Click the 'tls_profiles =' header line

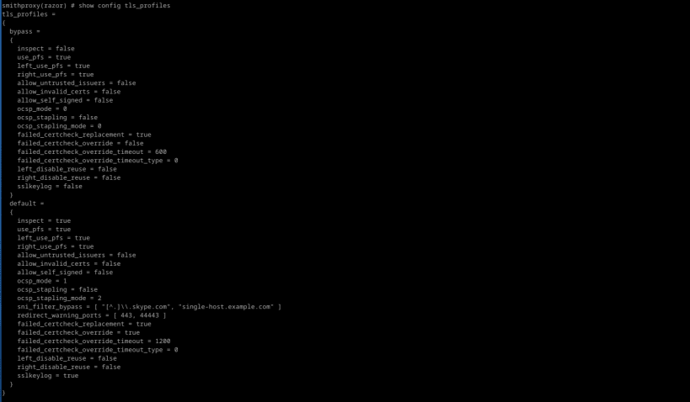coord(29,14)
